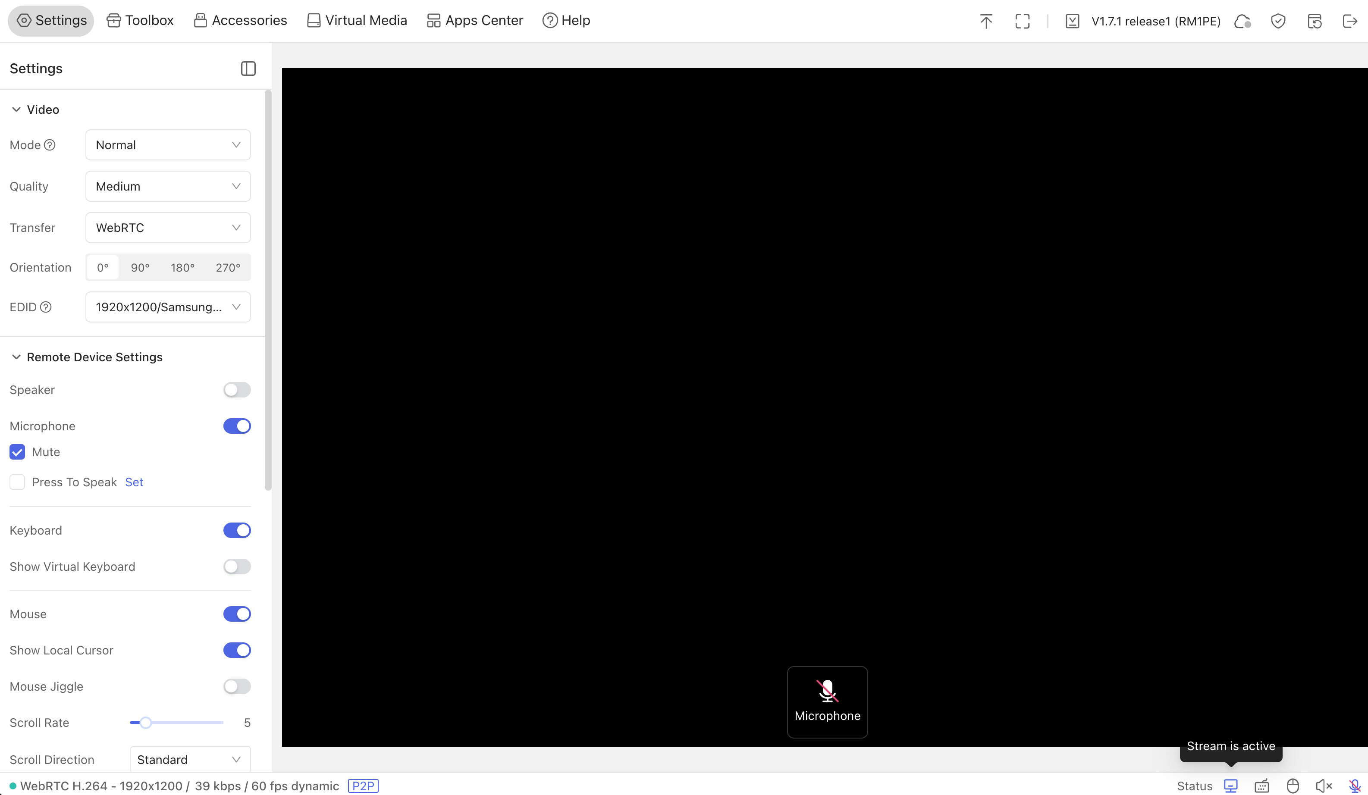Image resolution: width=1368 pixels, height=795 pixels.
Task: Uncheck the Mute checkbox
Action: click(17, 452)
